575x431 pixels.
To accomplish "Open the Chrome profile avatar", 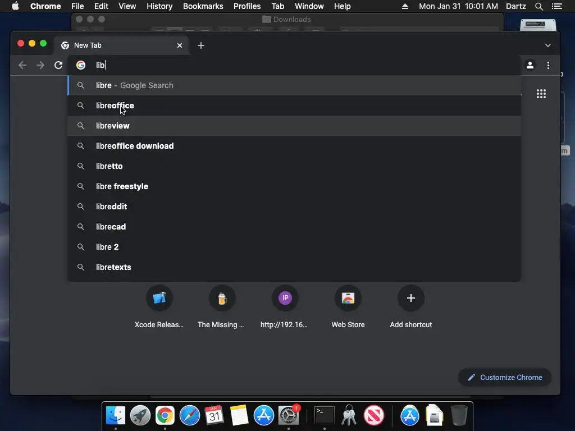I will pyautogui.click(x=530, y=65).
